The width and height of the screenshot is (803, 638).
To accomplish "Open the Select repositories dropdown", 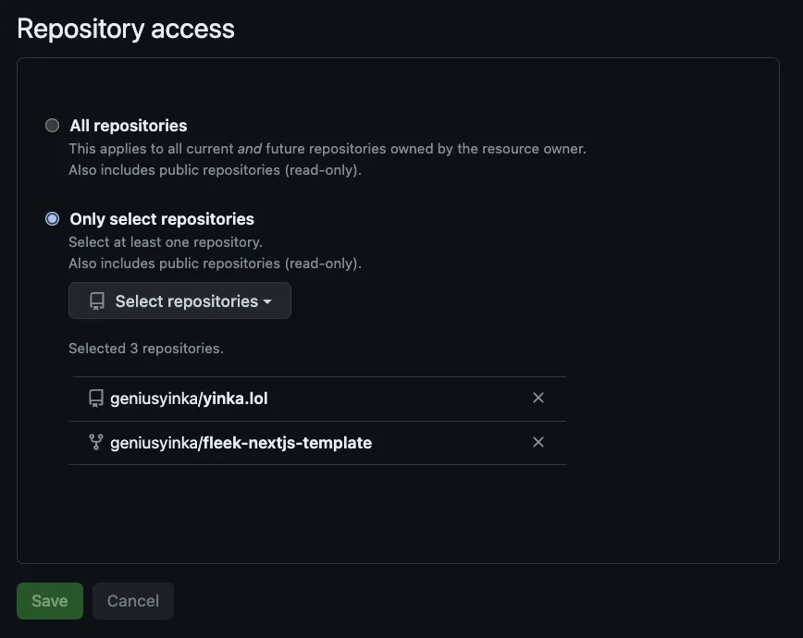I will (179, 301).
